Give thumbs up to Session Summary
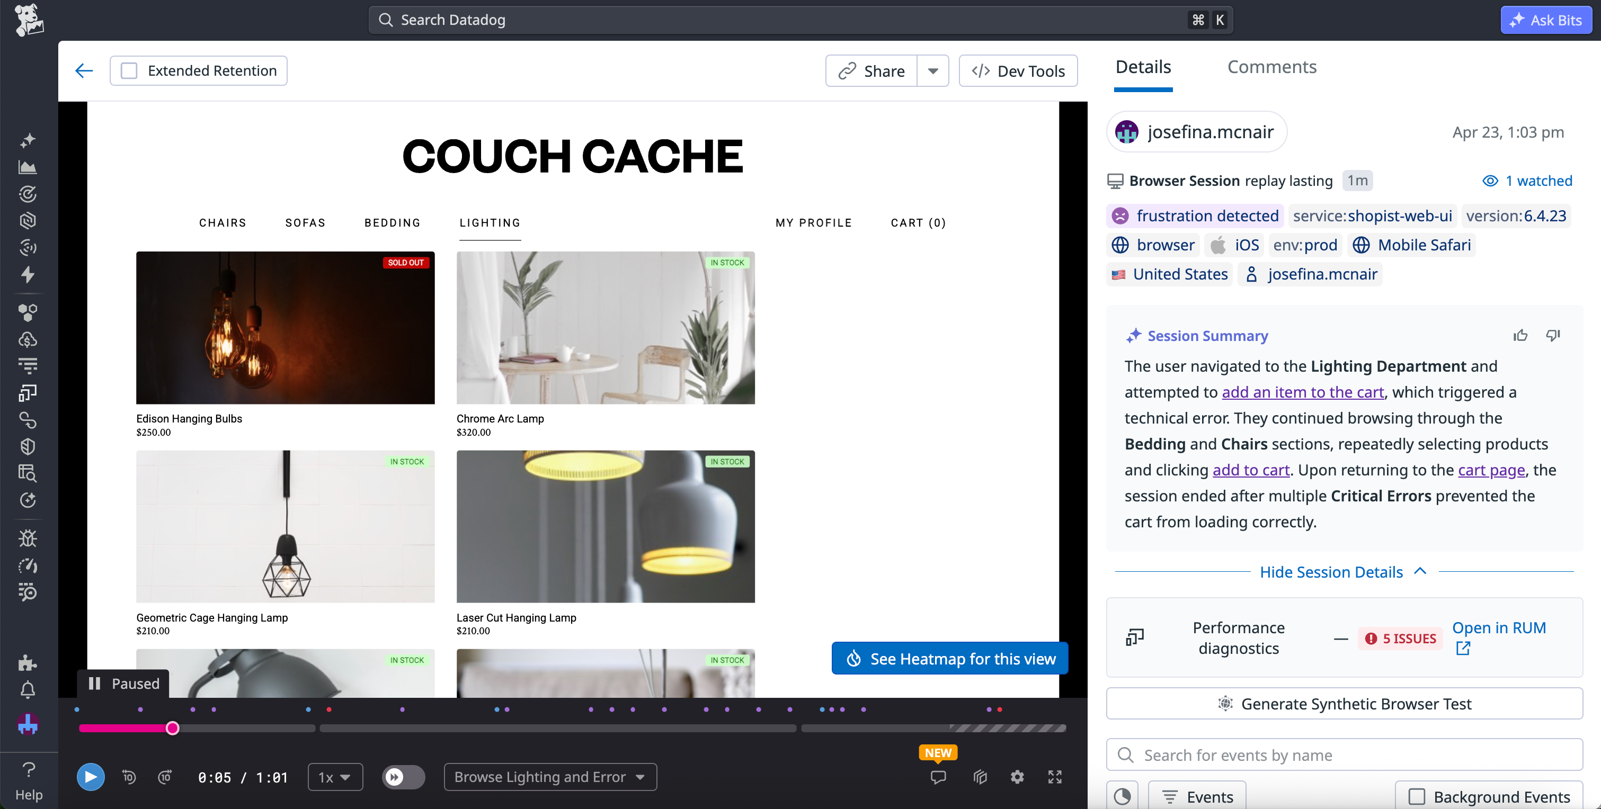The image size is (1601, 809). pyautogui.click(x=1520, y=336)
